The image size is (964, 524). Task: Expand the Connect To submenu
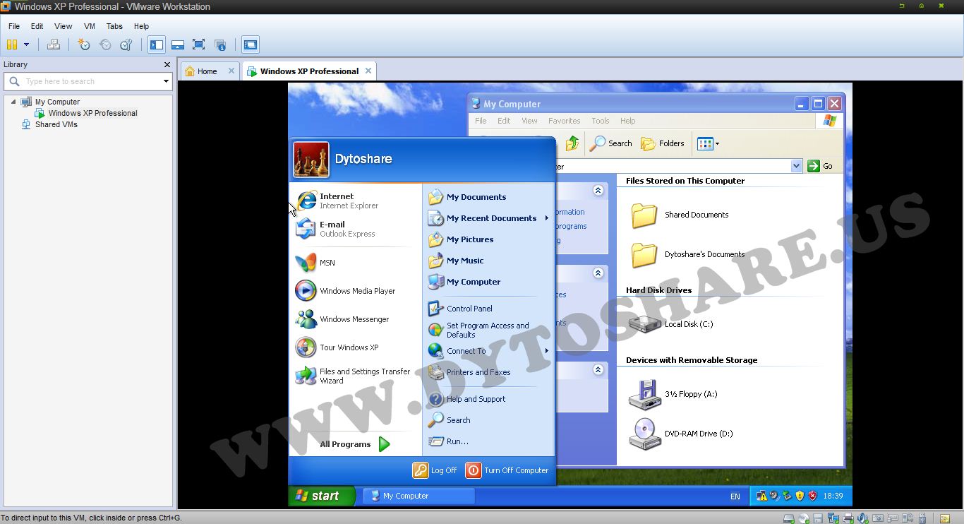point(489,351)
